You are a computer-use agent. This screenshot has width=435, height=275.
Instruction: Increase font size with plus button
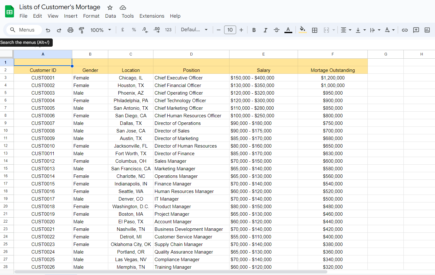tap(241, 30)
